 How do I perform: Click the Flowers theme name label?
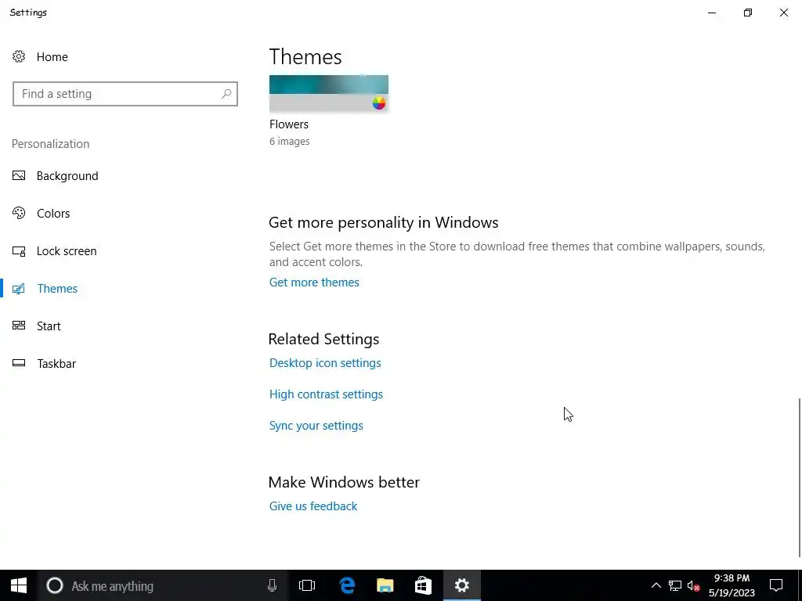pyautogui.click(x=289, y=124)
